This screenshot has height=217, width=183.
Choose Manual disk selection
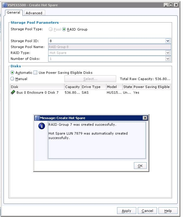click(x=12, y=79)
